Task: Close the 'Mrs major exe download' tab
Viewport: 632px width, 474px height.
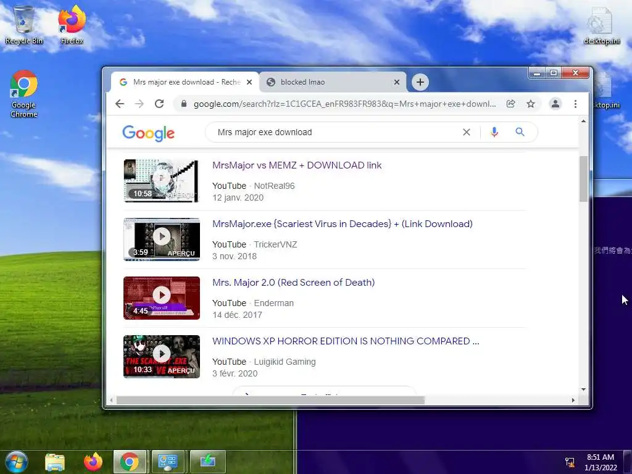Action: [x=249, y=82]
